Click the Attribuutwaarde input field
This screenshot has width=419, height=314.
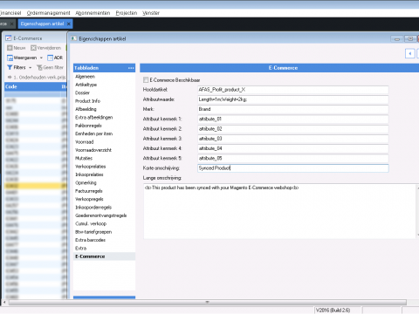[x=293, y=99]
